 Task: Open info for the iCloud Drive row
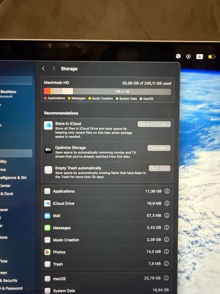167,203
